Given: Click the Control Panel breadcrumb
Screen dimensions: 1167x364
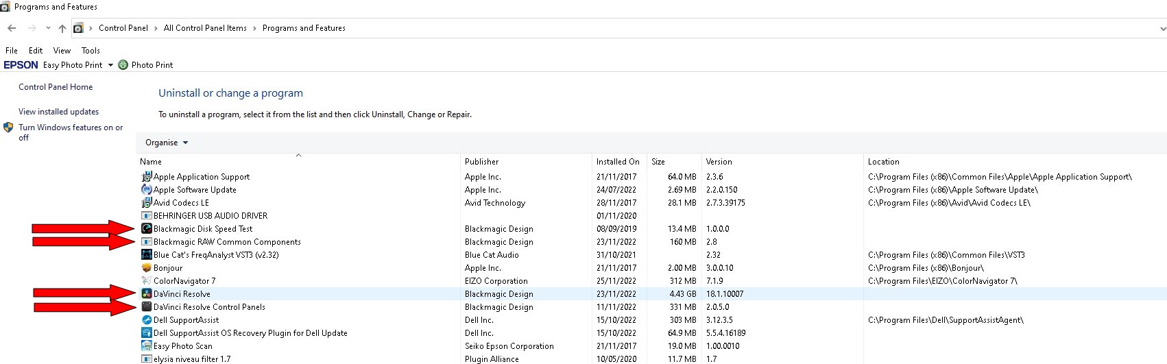Looking at the screenshot, I should (123, 28).
